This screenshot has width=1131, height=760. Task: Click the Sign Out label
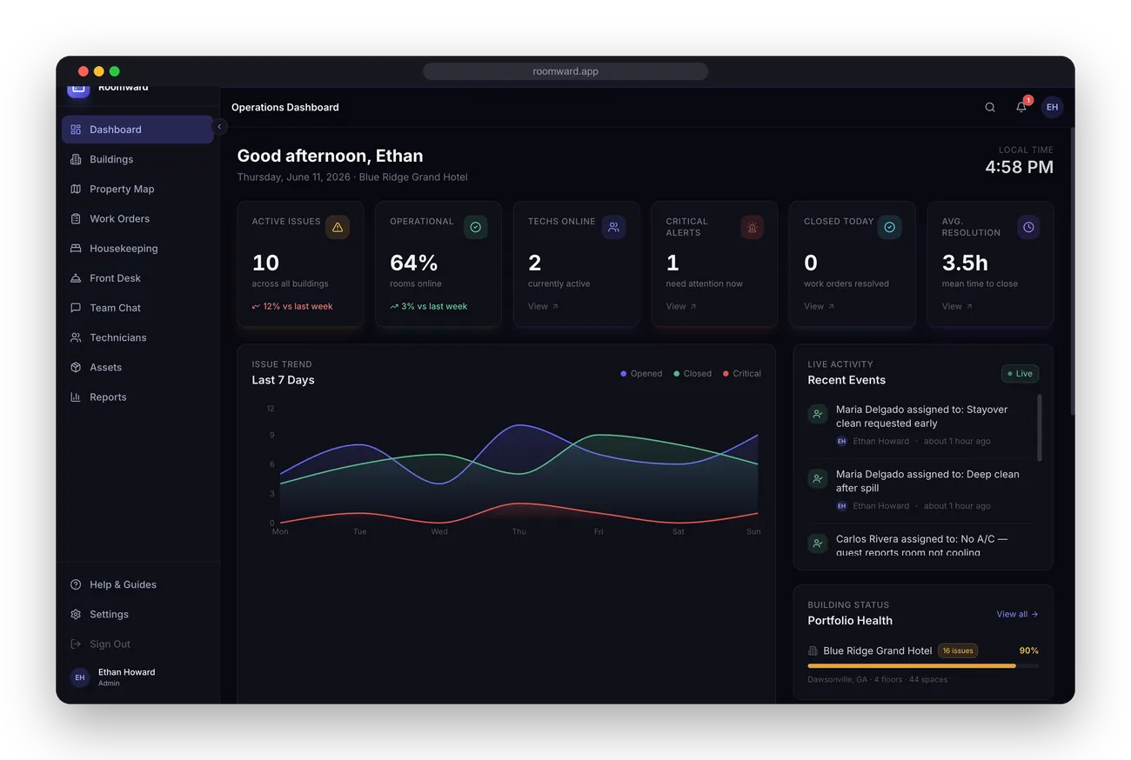click(110, 643)
